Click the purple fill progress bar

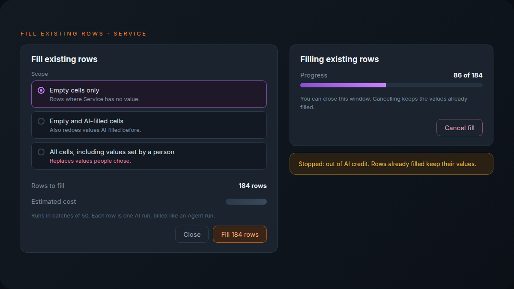pyautogui.click(x=391, y=85)
